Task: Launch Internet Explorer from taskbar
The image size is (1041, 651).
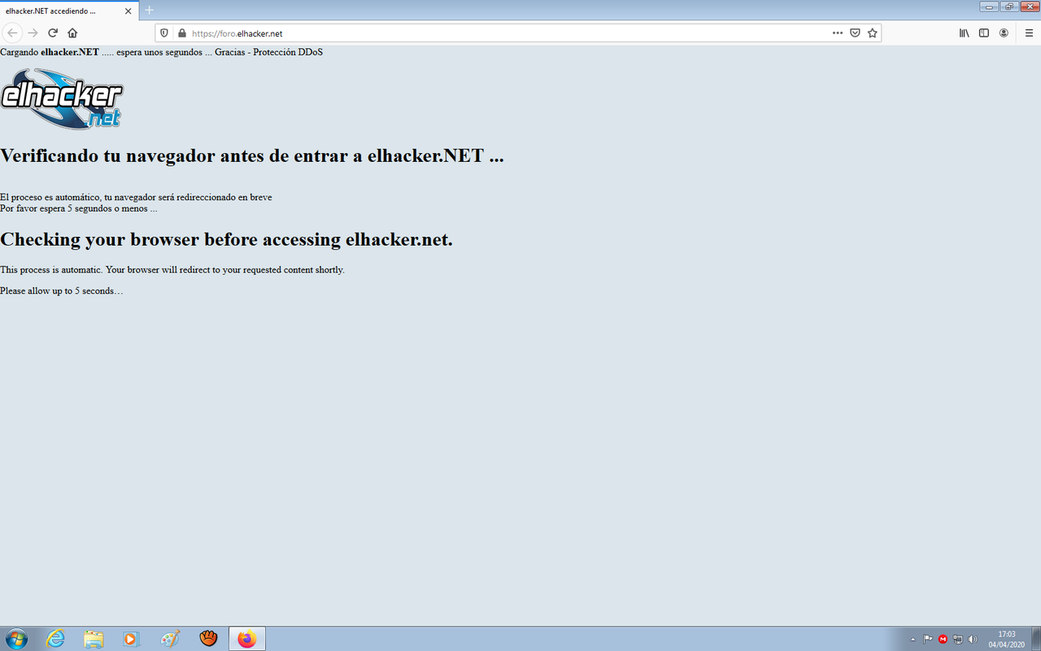Action: 55,639
